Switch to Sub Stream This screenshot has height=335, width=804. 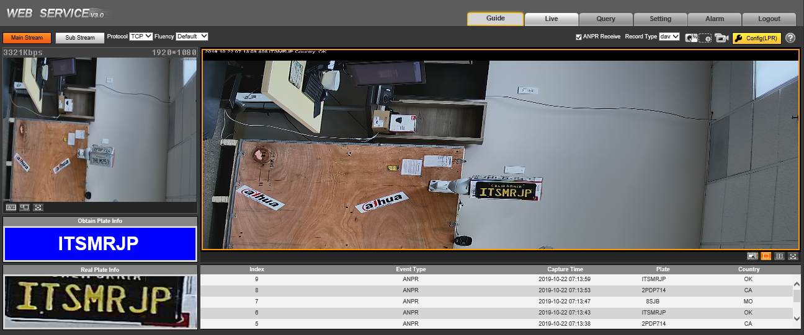click(x=80, y=38)
